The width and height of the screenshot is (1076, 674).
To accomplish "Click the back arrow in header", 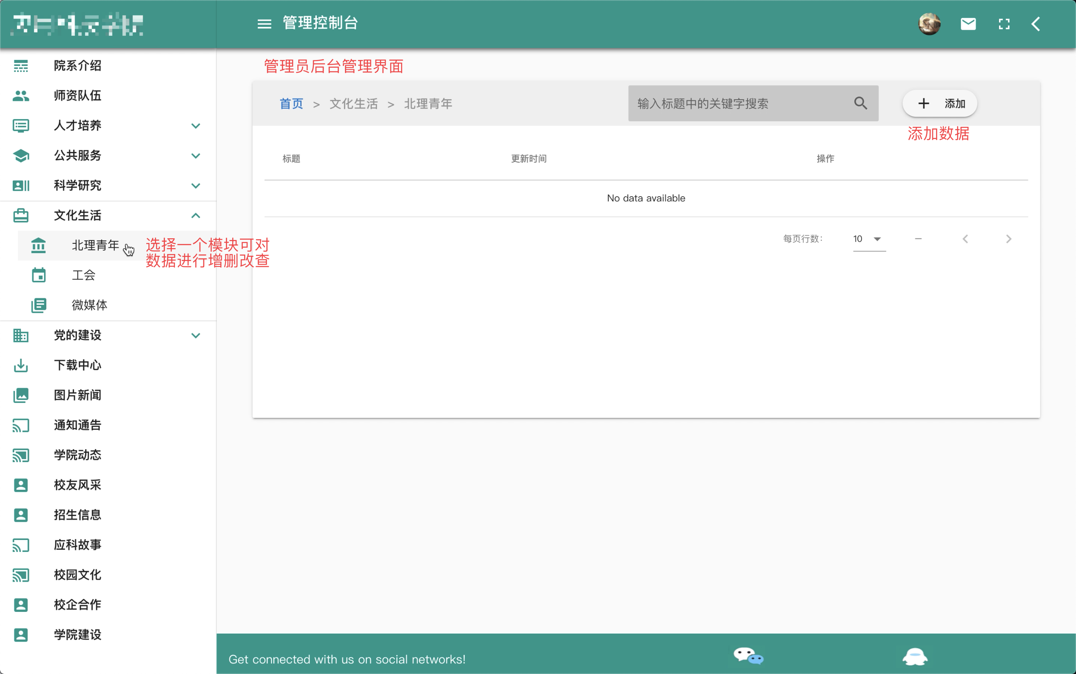I will pos(1036,24).
